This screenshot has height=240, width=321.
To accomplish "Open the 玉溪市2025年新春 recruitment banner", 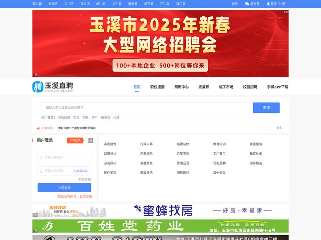I will click(x=160, y=44).
